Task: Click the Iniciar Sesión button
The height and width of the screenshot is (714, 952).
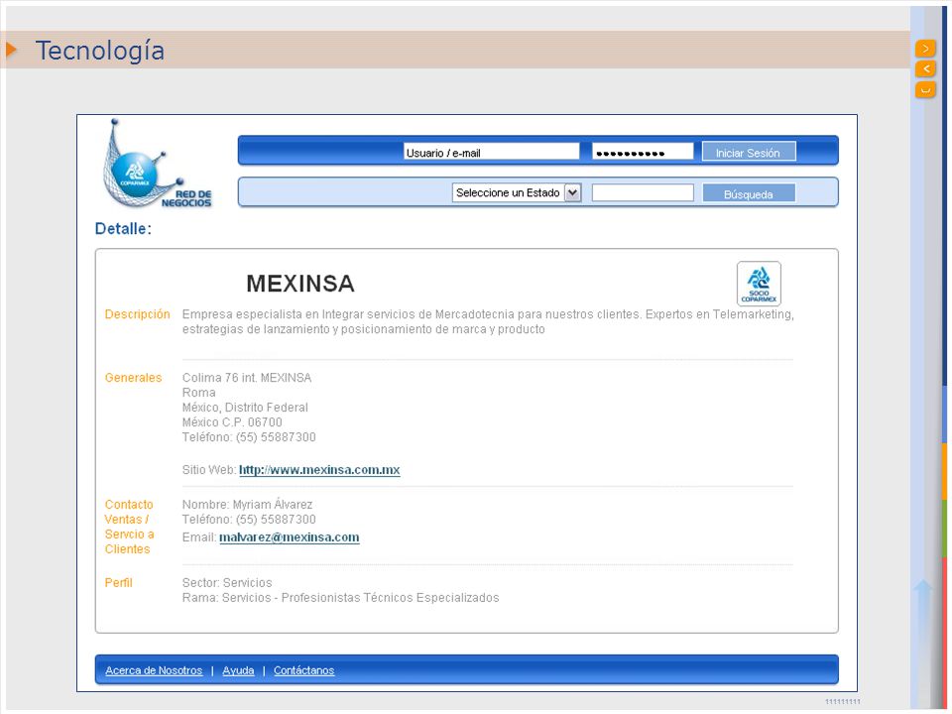Action: (x=748, y=152)
